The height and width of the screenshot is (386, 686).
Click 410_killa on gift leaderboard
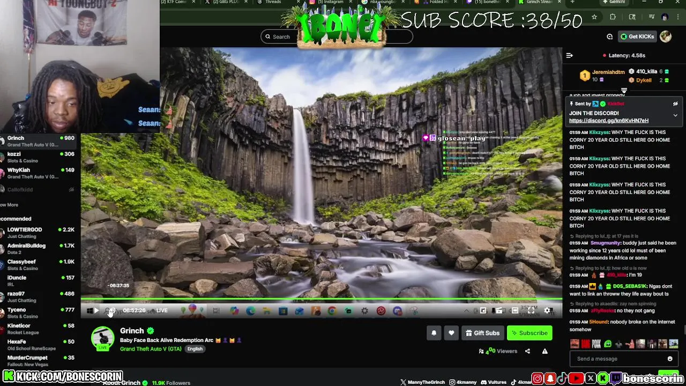point(646,71)
